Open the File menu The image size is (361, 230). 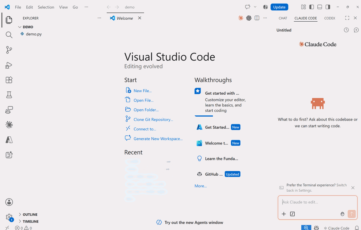[x=18, y=7]
